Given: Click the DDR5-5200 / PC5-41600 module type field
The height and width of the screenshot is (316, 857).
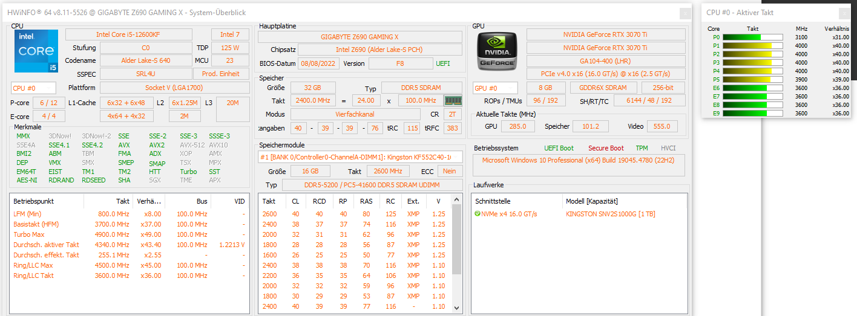Looking at the screenshot, I should pos(372,185).
